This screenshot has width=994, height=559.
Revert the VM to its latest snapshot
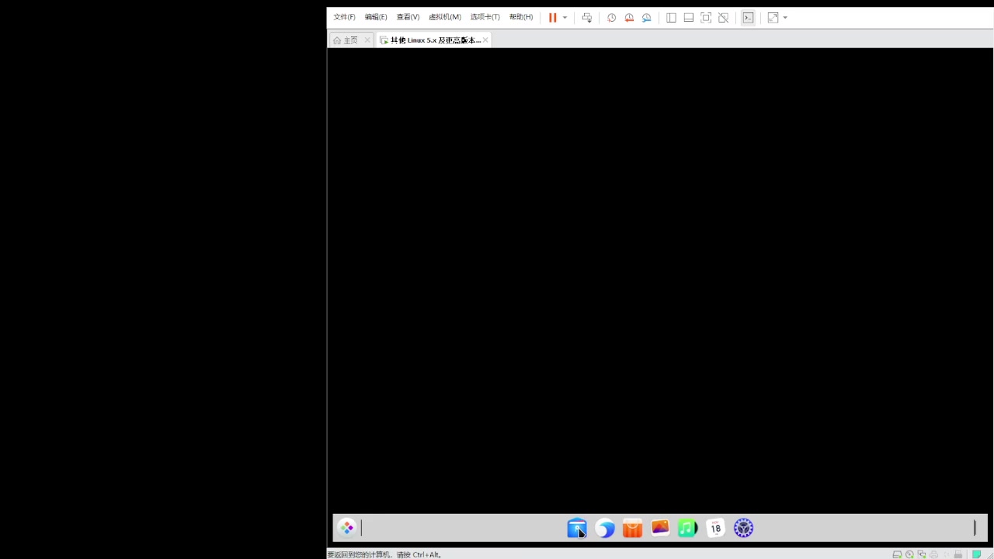629,17
